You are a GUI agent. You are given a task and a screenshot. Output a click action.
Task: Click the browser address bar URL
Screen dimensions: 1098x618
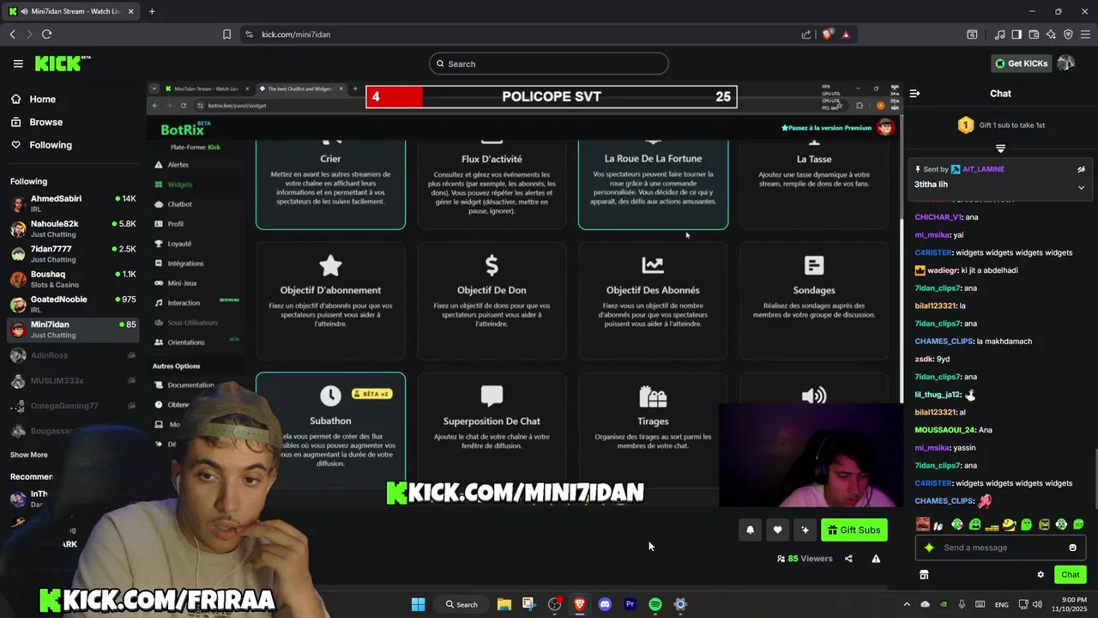(296, 34)
